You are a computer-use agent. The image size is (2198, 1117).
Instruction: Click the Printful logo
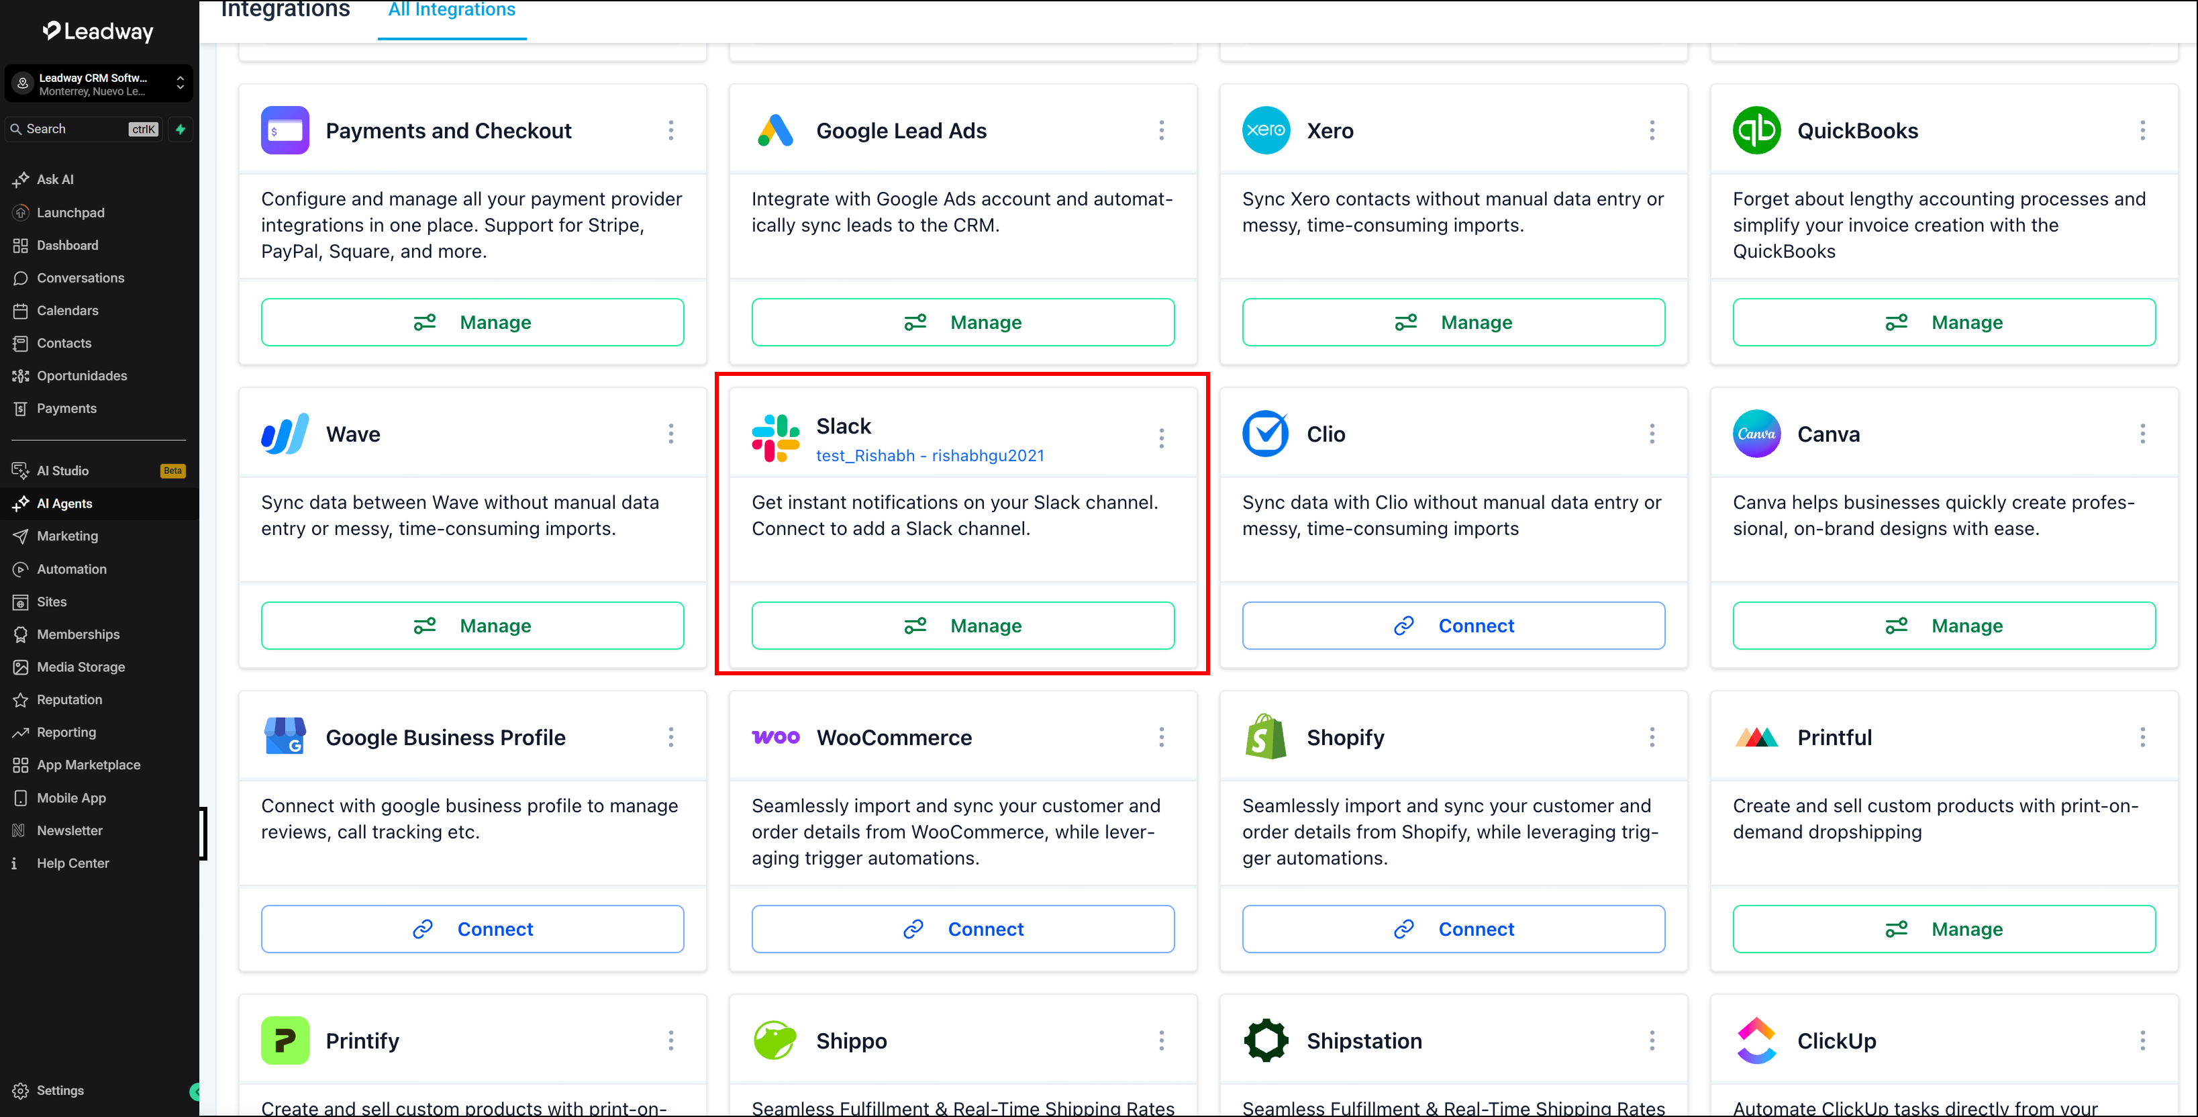pos(1756,737)
